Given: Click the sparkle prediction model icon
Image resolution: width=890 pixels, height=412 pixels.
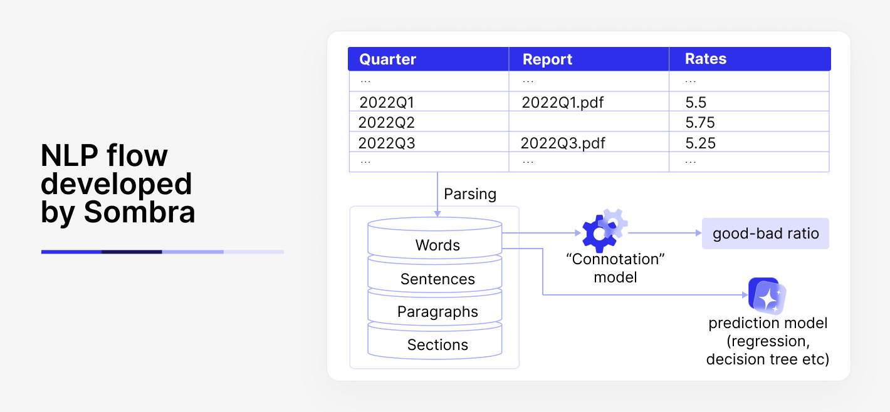Looking at the screenshot, I should (767, 296).
